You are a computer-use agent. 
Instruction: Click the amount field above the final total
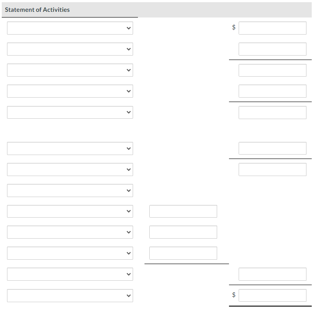coord(272,274)
